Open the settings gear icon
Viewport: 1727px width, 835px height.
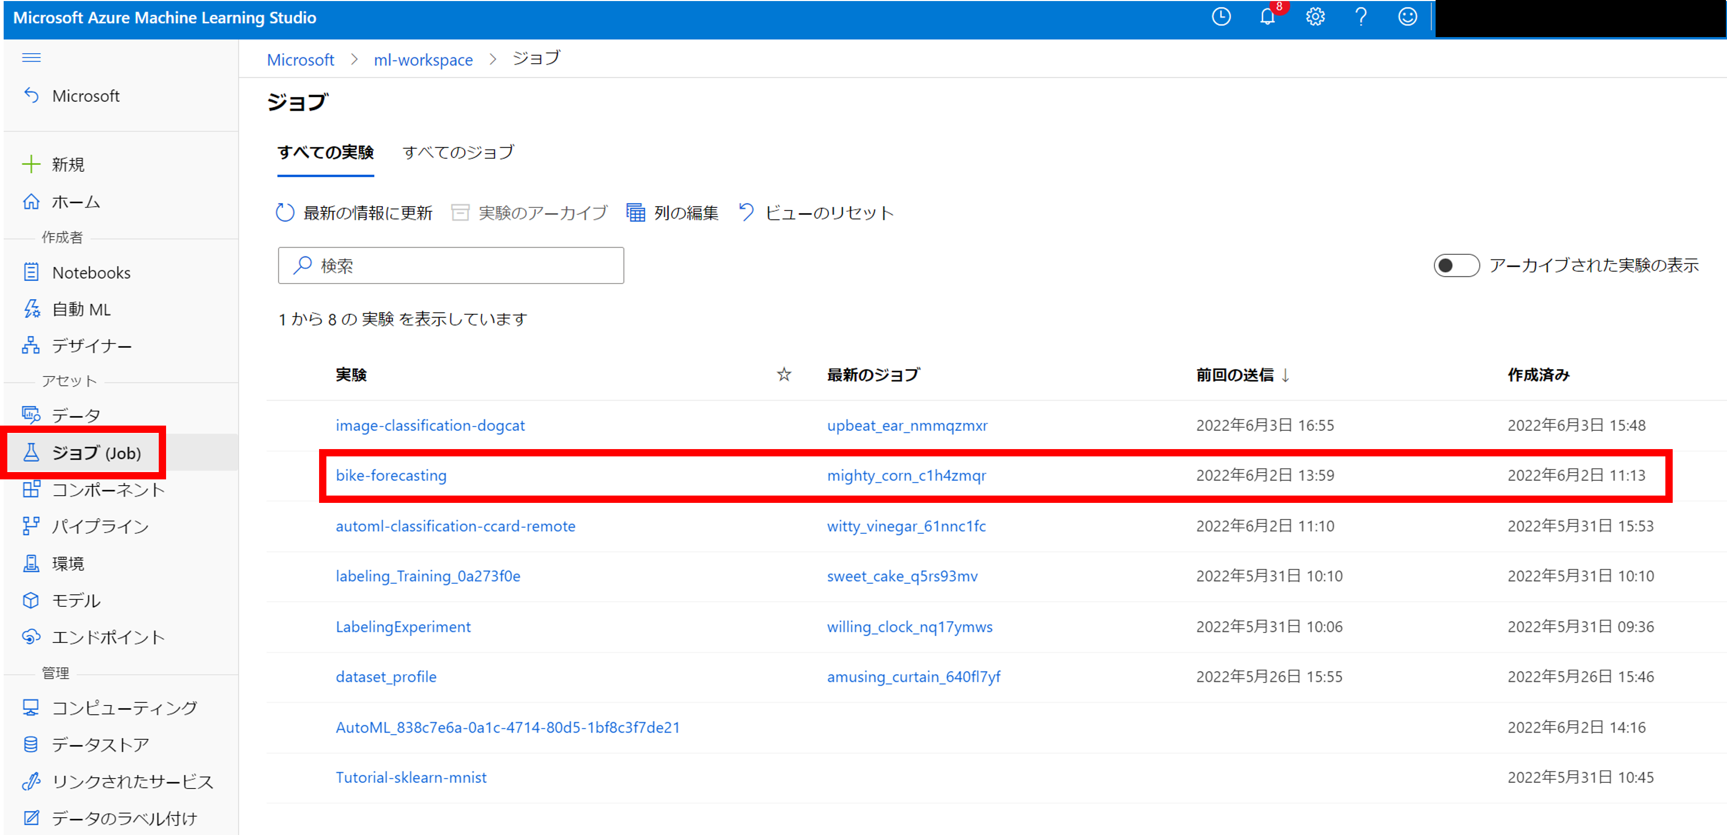pos(1314,17)
